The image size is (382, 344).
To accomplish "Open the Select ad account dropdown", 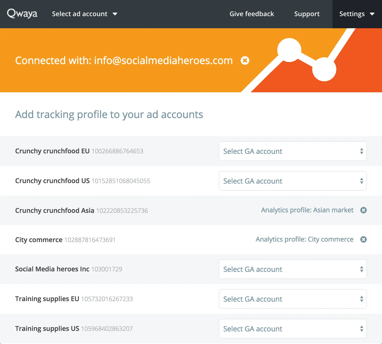I will point(80,14).
